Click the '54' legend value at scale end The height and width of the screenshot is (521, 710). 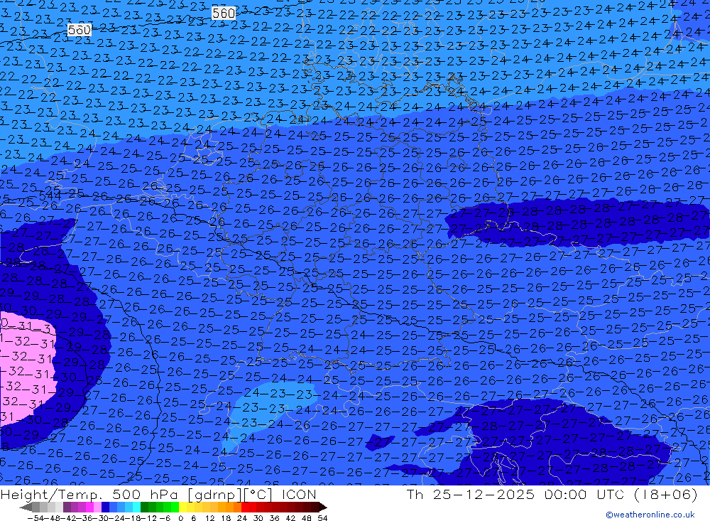(322, 518)
